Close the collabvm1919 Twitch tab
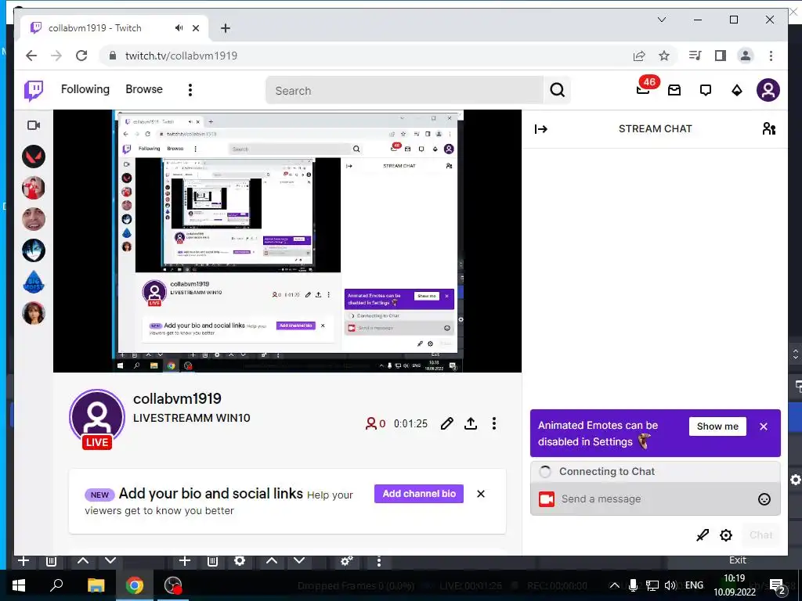802x601 pixels. [195, 28]
